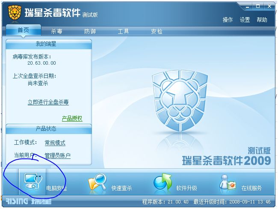The image size is (278, 209).
Task: Open the 设置 settings menu
Action: [245, 20]
